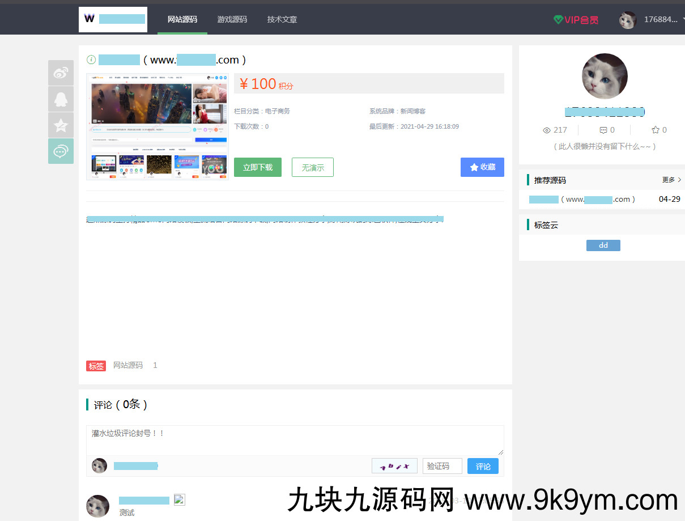This screenshot has width=685, height=521.
Task: Open the 技术文章 section
Action: [x=282, y=19]
